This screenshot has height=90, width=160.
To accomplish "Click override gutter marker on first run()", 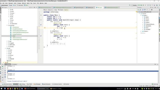I will (x=41, y=25).
